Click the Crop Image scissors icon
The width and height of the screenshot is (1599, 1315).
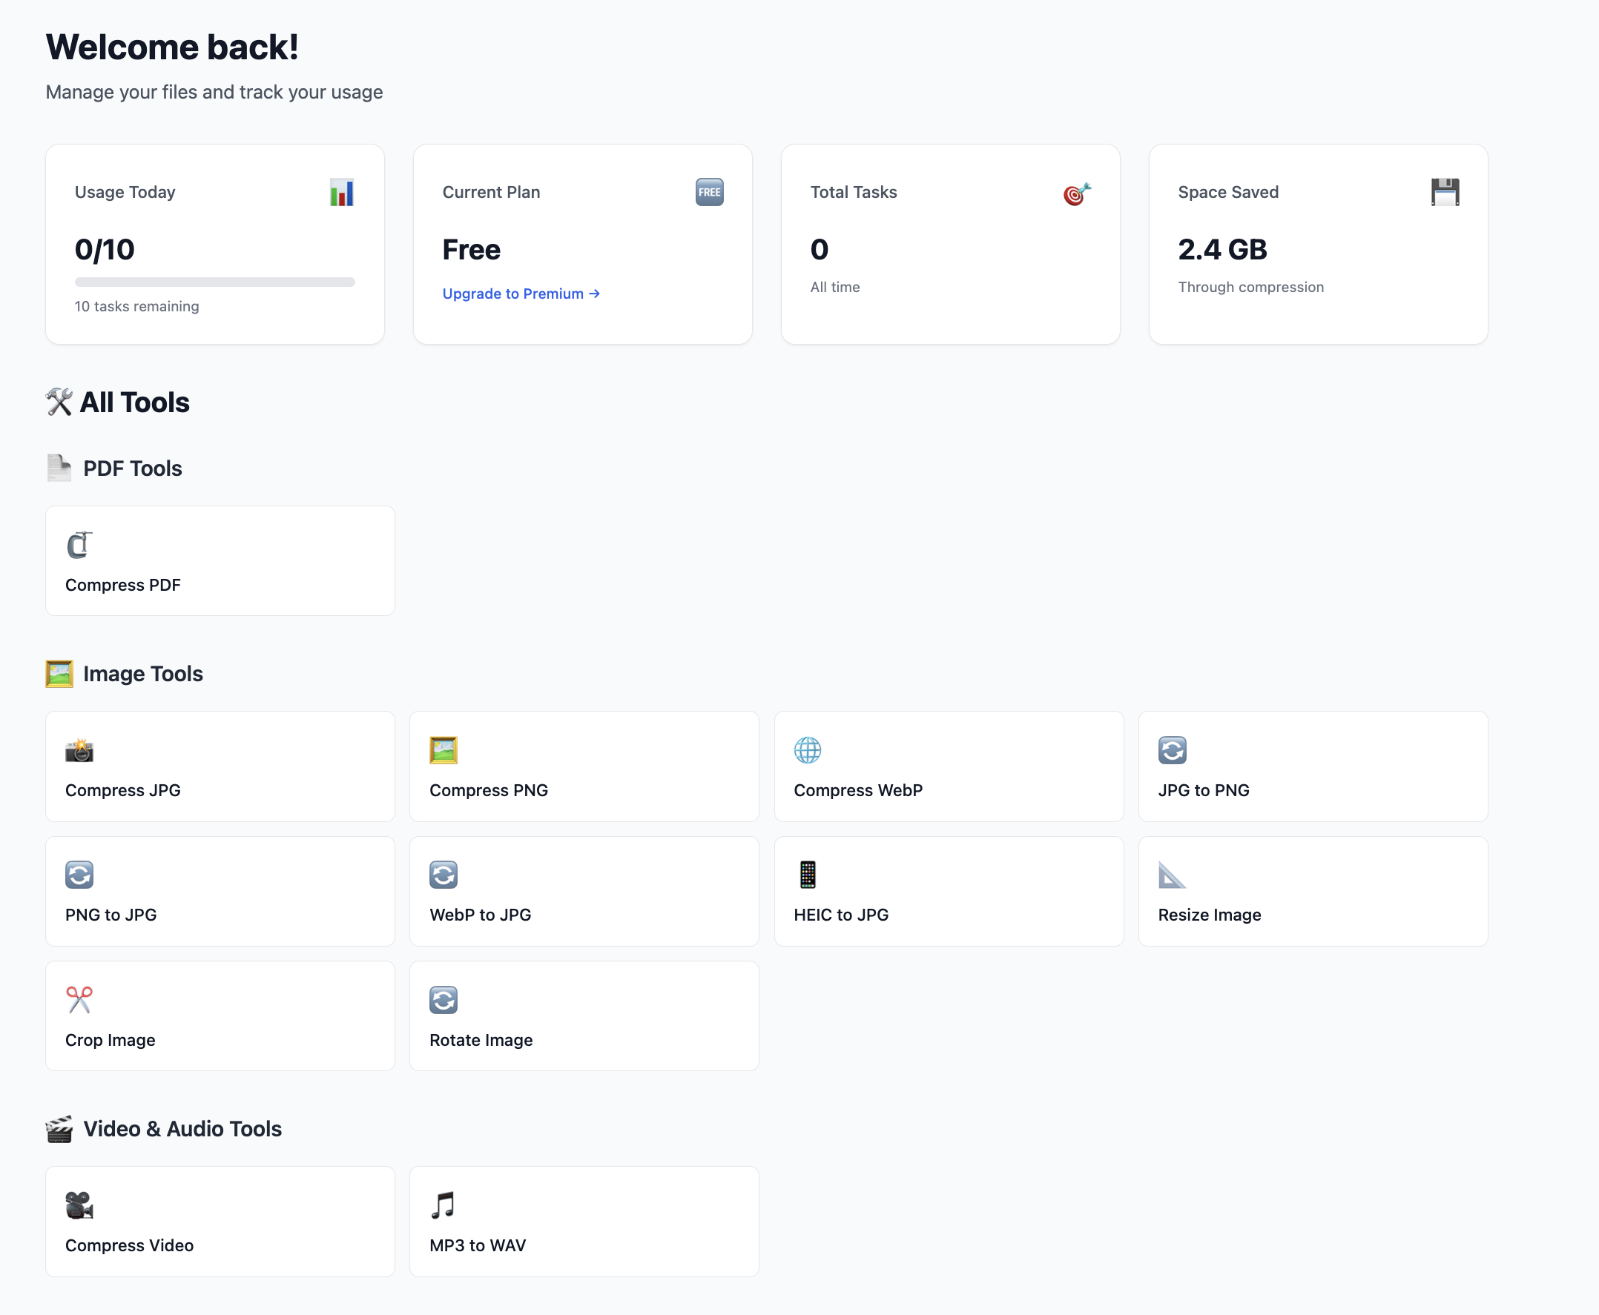tap(79, 999)
